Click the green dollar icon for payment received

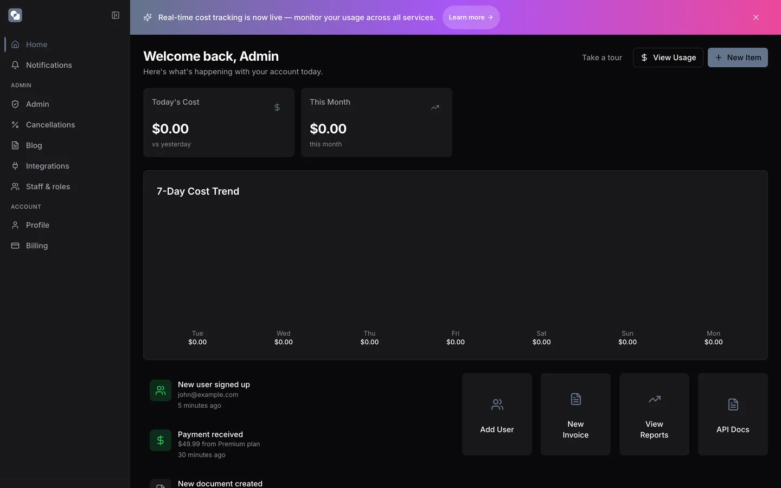pos(161,440)
